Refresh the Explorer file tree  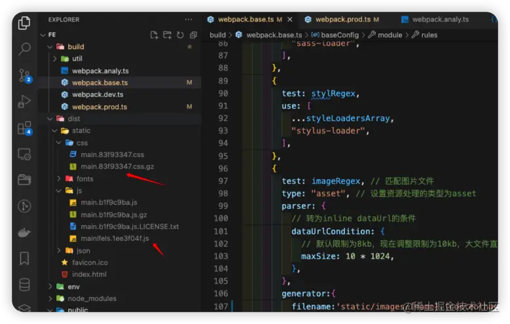(180, 35)
